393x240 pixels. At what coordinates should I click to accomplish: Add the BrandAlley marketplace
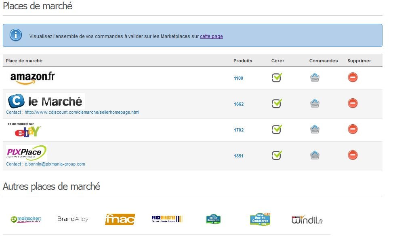[73, 219]
